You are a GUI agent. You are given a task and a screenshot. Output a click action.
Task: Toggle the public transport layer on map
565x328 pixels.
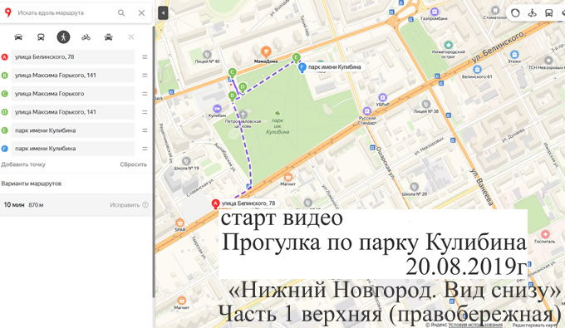(548, 13)
